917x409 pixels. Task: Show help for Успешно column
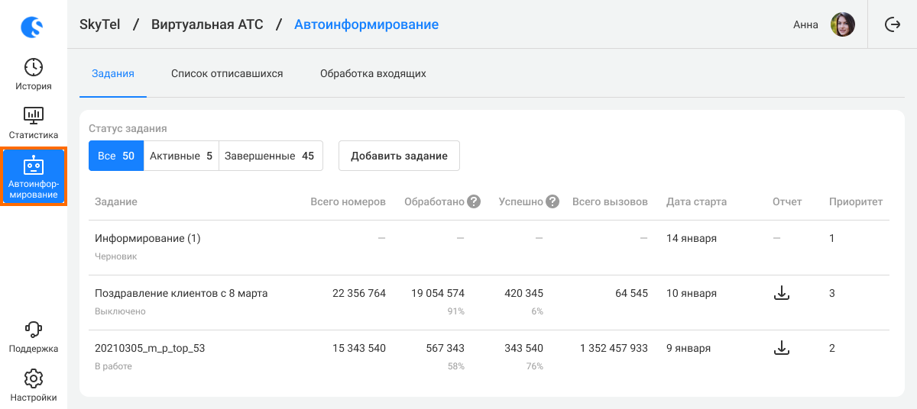point(552,202)
